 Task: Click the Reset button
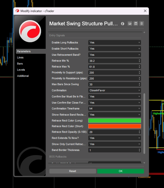point(73,171)
